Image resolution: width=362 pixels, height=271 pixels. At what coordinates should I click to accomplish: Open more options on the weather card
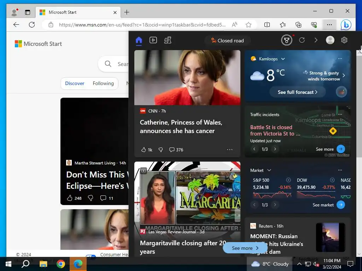[x=340, y=59]
